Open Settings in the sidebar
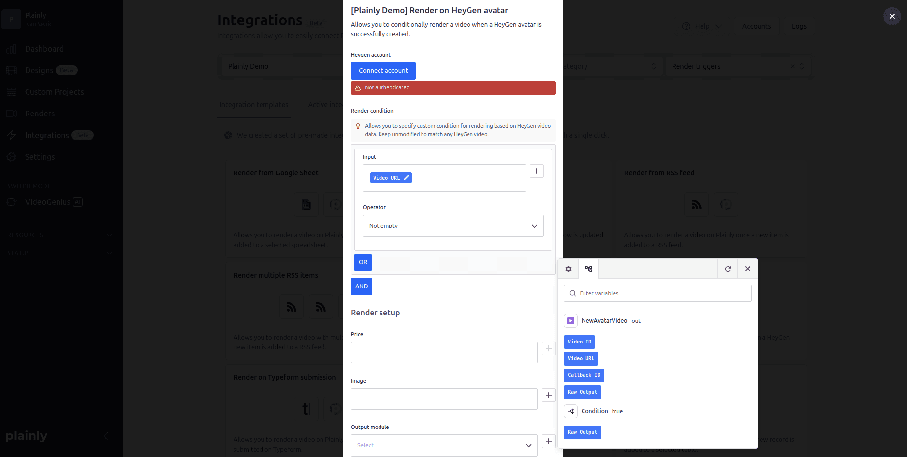Screen dimensions: 907x457 coord(40,157)
